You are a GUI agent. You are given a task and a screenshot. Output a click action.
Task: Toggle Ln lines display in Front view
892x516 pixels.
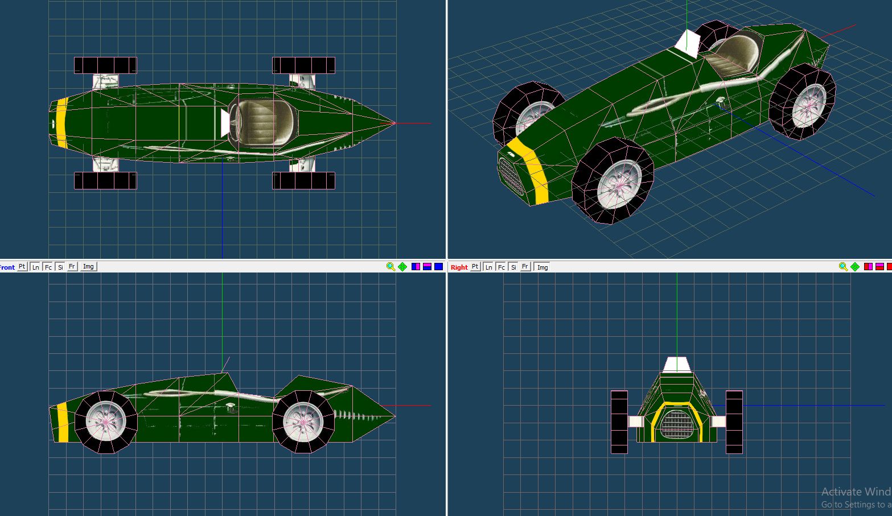point(35,267)
